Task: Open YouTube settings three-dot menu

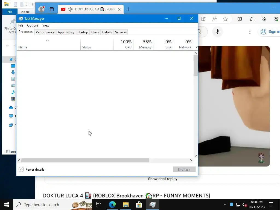Action: pos(250,32)
